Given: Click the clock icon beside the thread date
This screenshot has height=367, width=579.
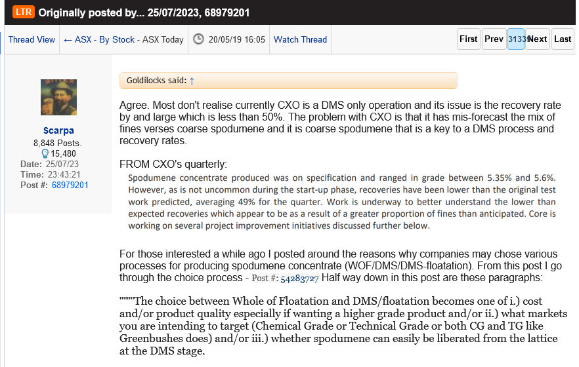Looking at the screenshot, I should (198, 39).
